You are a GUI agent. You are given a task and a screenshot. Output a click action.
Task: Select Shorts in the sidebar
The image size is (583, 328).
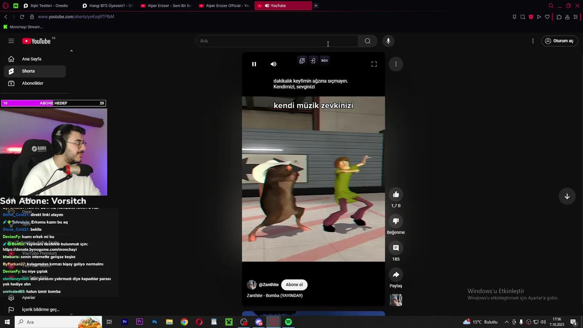click(x=35, y=71)
